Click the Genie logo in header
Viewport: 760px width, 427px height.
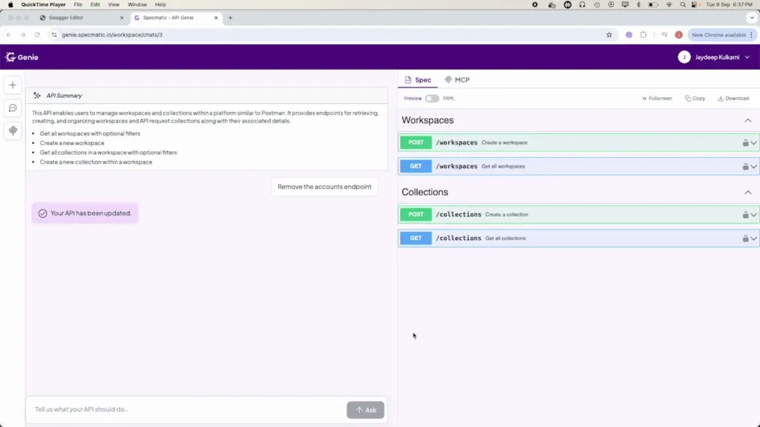point(22,57)
